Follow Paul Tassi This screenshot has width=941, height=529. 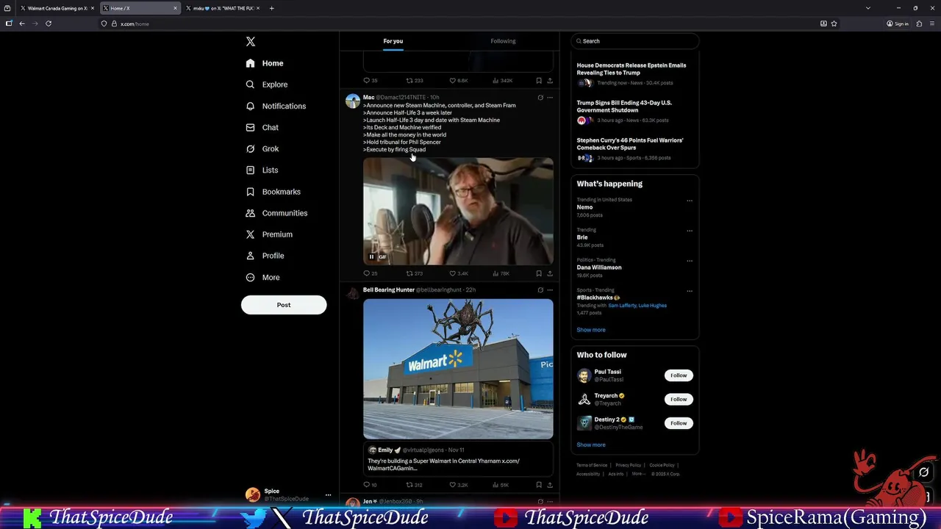679,375
